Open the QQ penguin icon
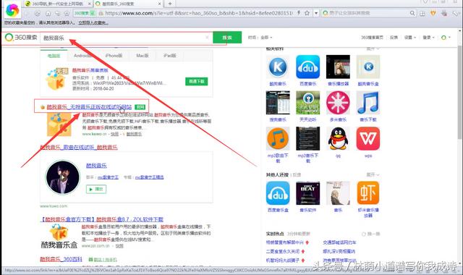 (338, 138)
